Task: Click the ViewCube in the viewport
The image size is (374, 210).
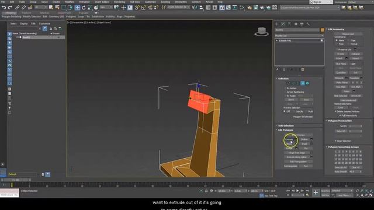Action: (262, 32)
